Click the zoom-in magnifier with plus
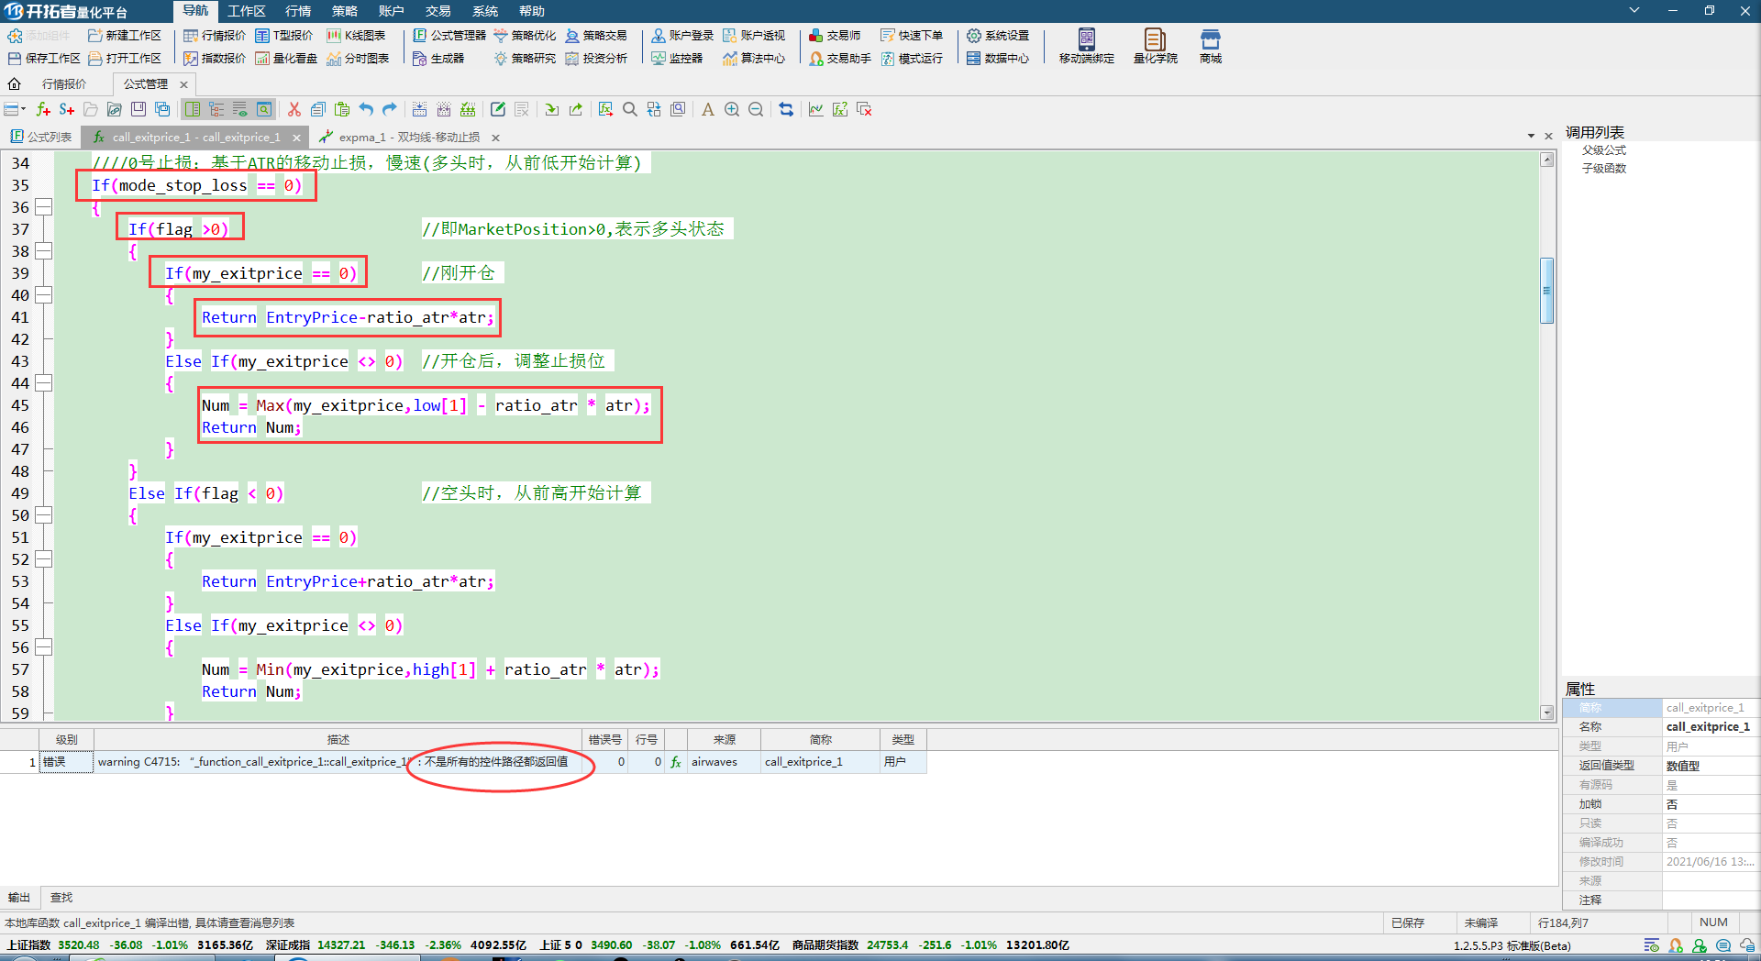 point(732,110)
